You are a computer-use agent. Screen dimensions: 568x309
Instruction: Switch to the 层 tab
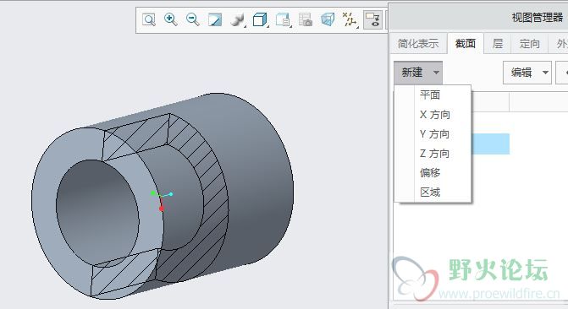(x=498, y=44)
